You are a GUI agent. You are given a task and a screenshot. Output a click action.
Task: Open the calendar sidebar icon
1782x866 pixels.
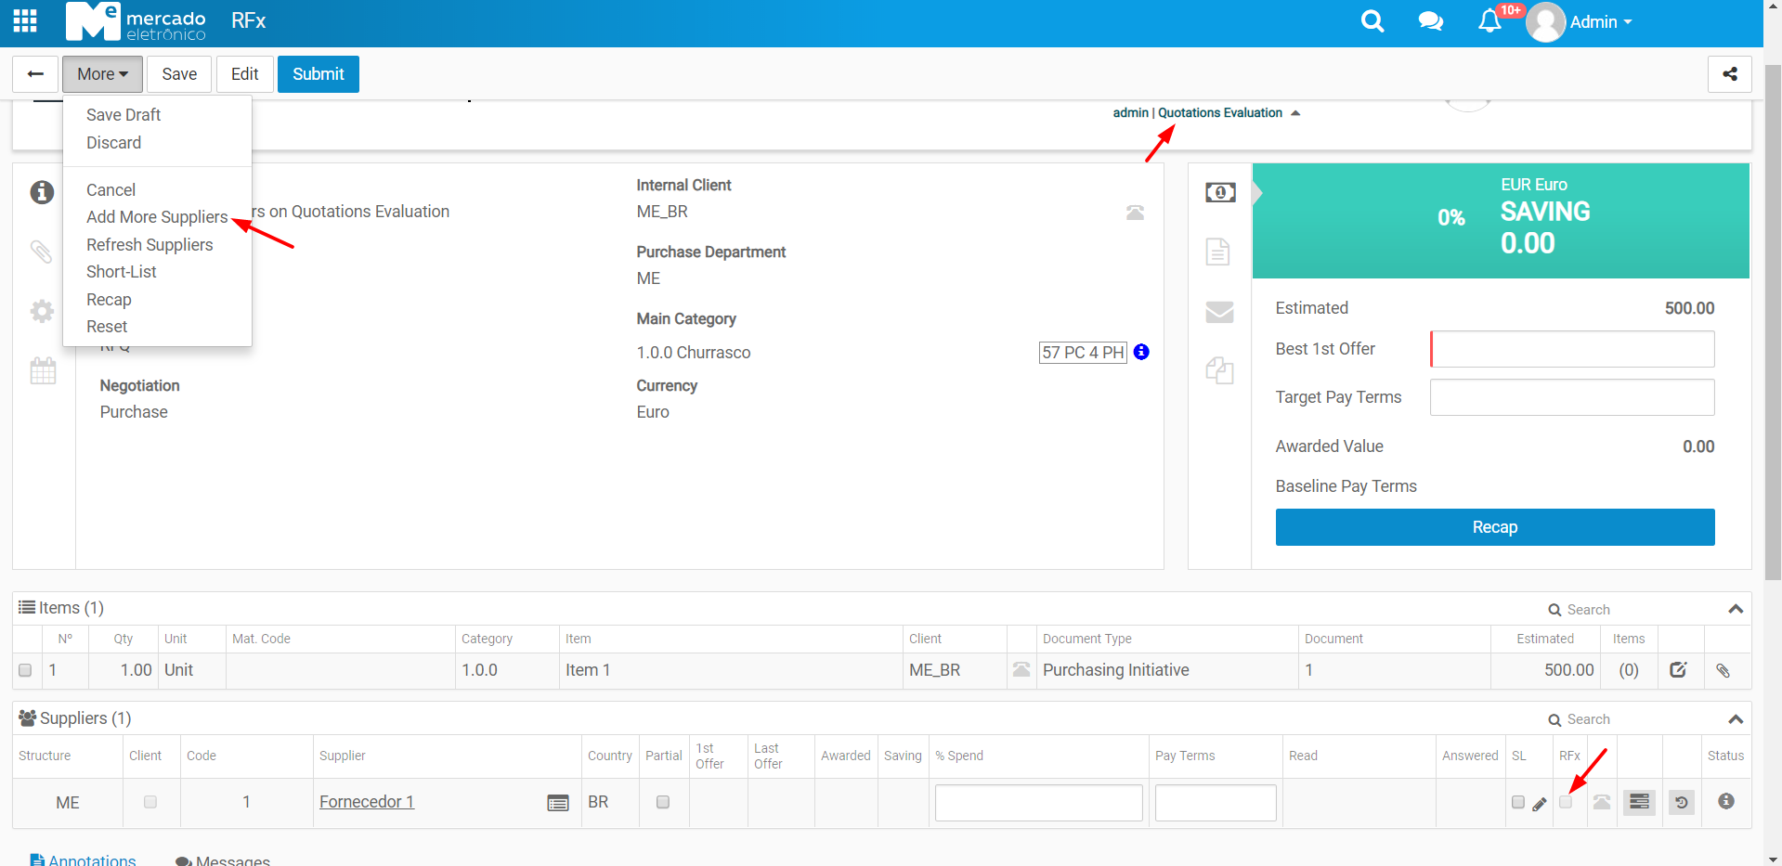(43, 371)
